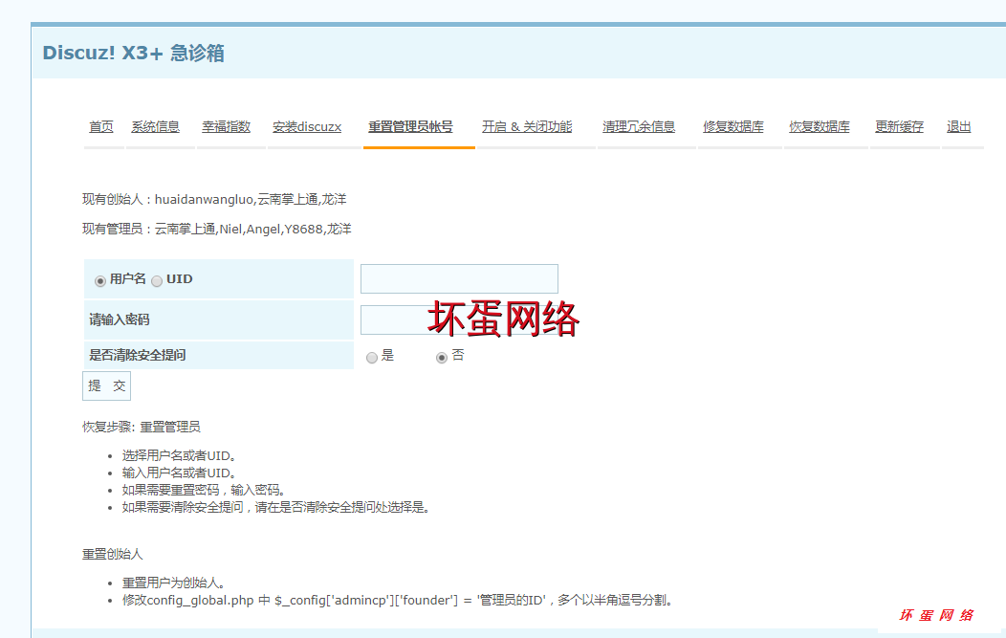Switch to 恢复数据库 tab
This screenshot has width=1006, height=638.
[x=820, y=127]
